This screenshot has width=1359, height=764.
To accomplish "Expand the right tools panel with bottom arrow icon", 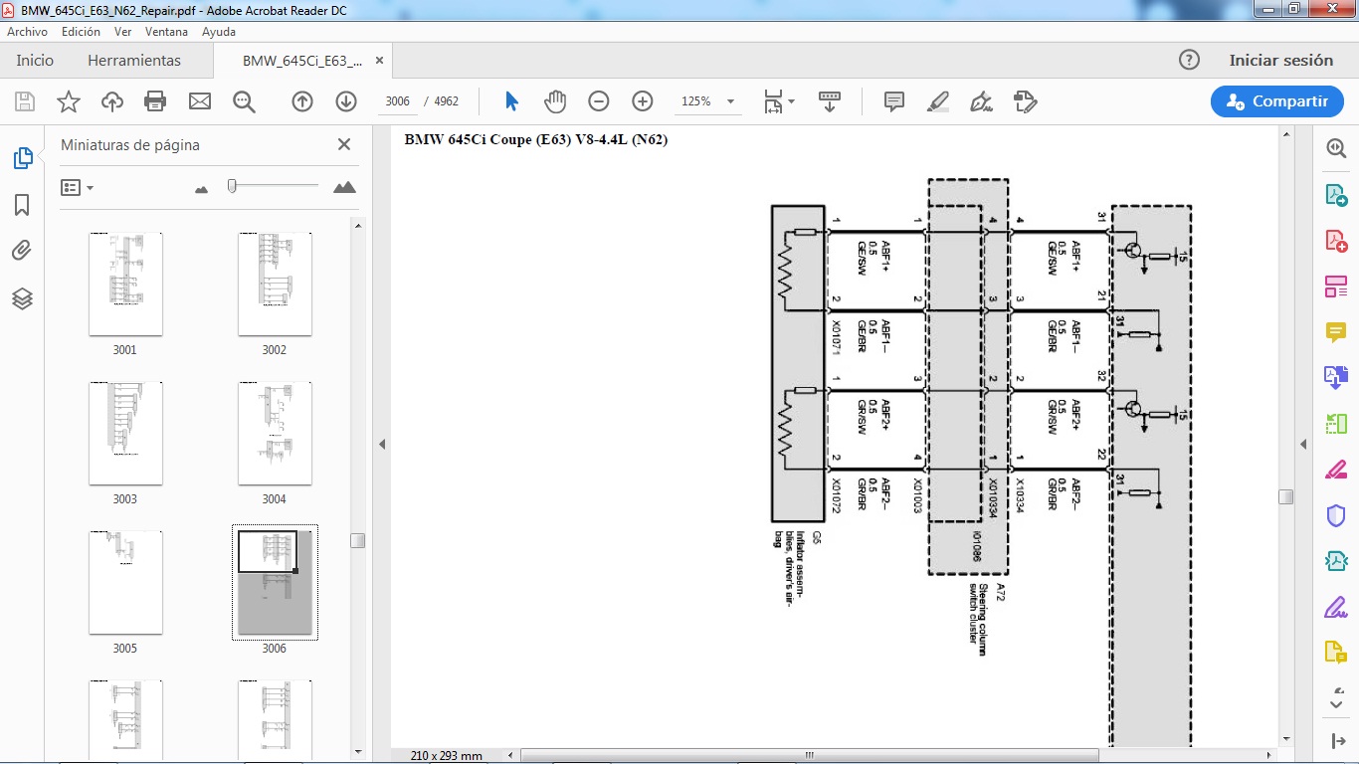I will coord(1336,741).
